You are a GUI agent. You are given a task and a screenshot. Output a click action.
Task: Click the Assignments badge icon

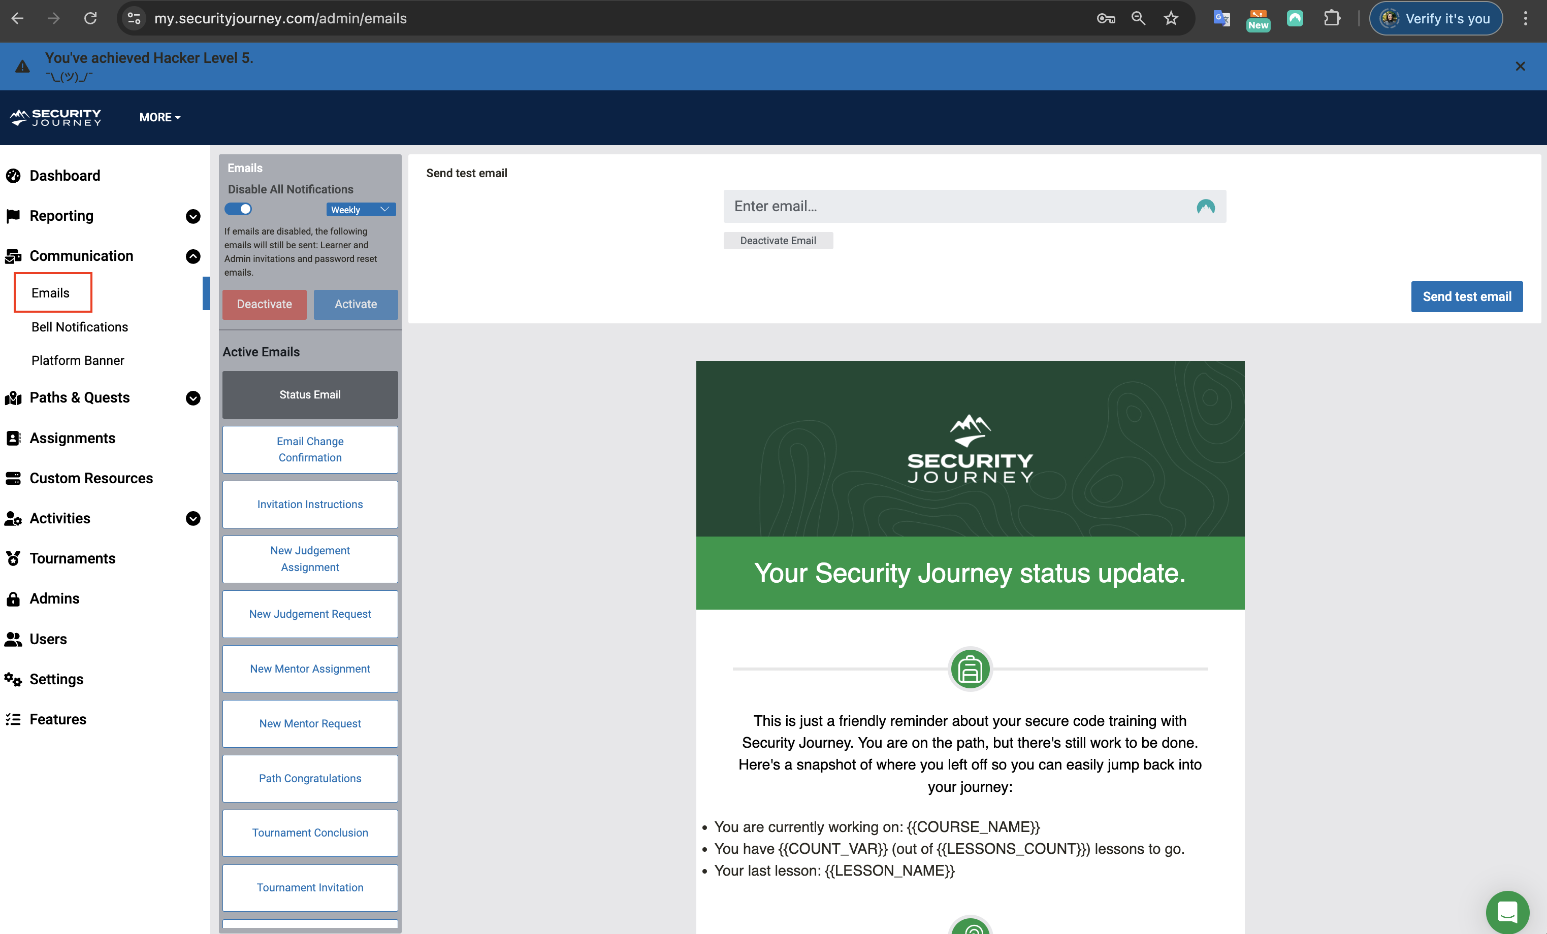click(13, 438)
